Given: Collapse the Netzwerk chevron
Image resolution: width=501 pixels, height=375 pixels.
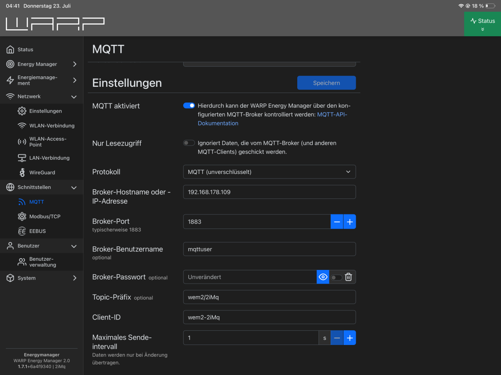Looking at the screenshot, I should click(74, 97).
